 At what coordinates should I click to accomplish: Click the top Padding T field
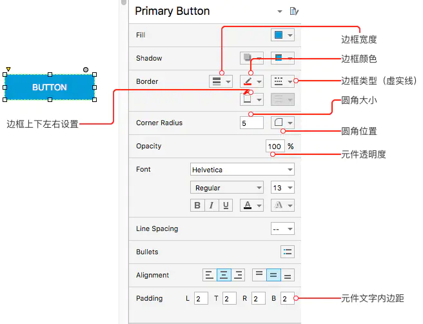[x=230, y=298]
